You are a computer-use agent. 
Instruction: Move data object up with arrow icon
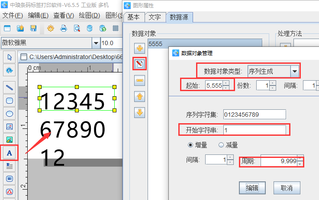140,96
